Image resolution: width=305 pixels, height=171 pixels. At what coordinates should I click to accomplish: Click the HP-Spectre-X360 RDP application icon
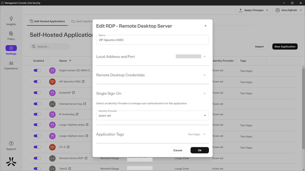click(x=52, y=82)
